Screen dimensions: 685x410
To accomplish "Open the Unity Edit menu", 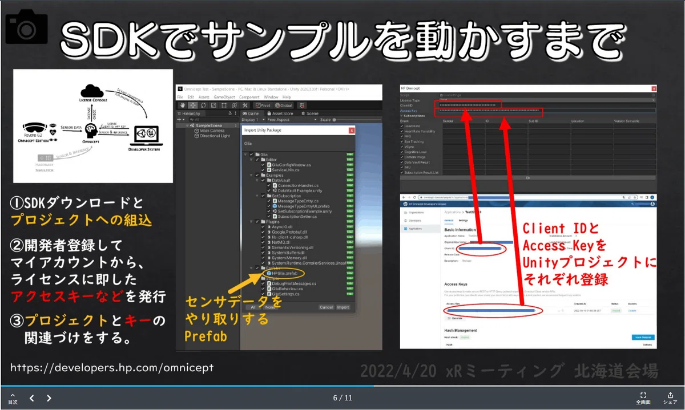I will (191, 97).
